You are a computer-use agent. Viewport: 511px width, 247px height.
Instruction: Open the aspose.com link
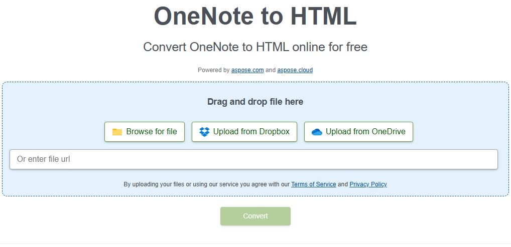point(247,70)
